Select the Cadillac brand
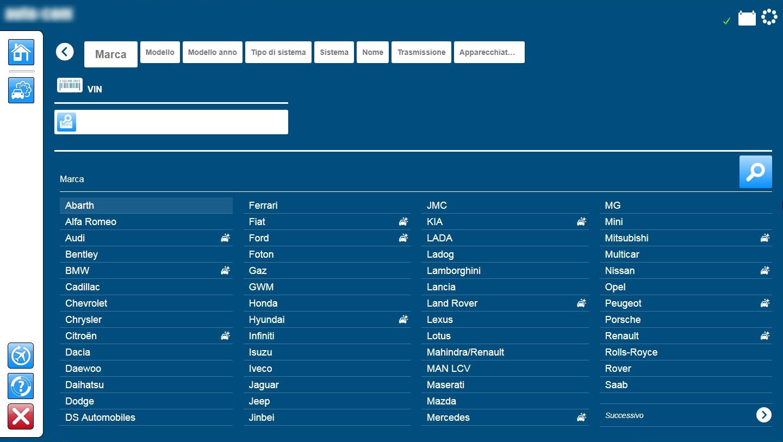Image resolution: width=783 pixels, height=442 pixels. [146, 287]
